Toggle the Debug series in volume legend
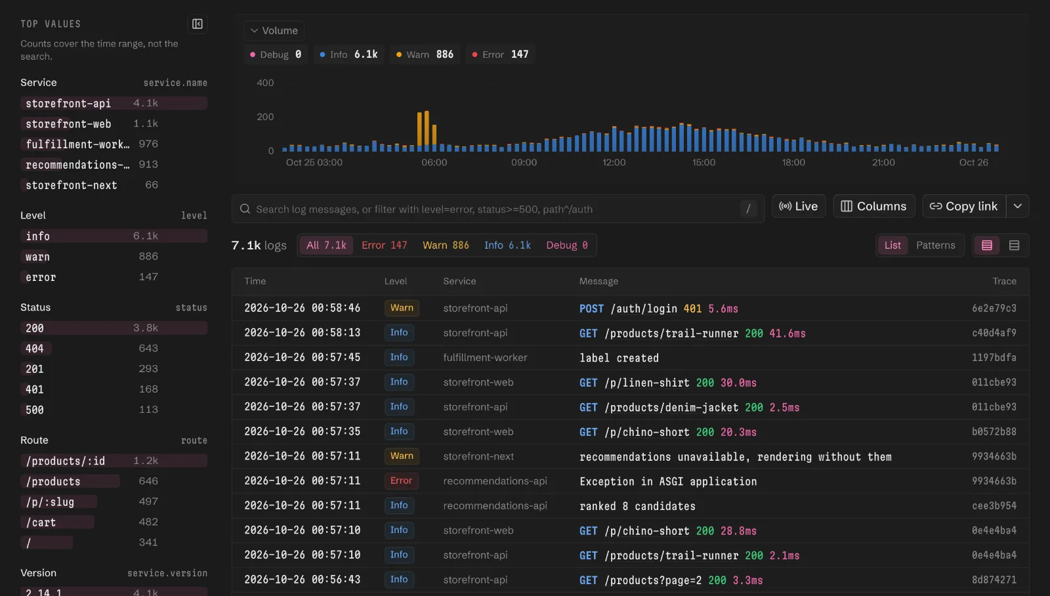This screenshot has width=1050, height=596. pyautogui.click(x=276, y=54)
